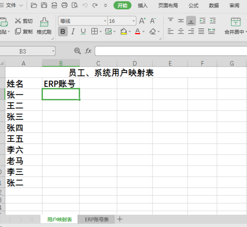The width and height of the screenshot is (247, 227).
Task: Expand quick access toolbar customization arrow
Action: (x=106, y=6)
